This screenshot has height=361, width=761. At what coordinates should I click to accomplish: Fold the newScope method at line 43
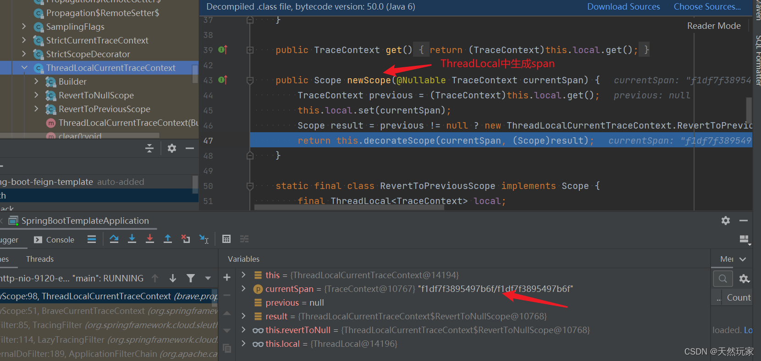pos(250,81)
